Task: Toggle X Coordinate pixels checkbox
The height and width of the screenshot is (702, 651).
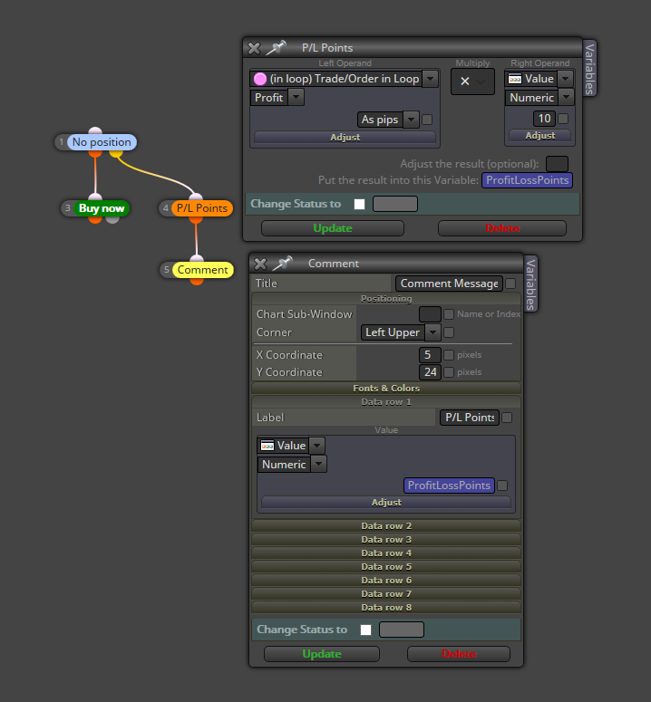Action: (449, 355)
